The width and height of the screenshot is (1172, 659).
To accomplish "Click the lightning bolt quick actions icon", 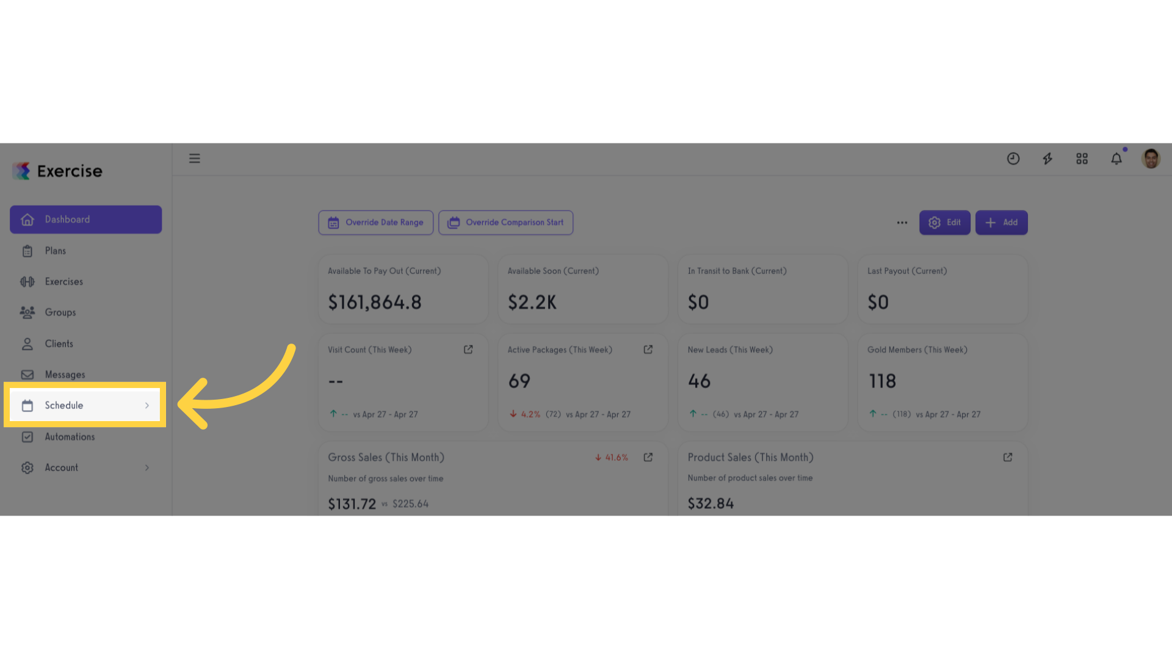I will click(x=1047, y=159).
